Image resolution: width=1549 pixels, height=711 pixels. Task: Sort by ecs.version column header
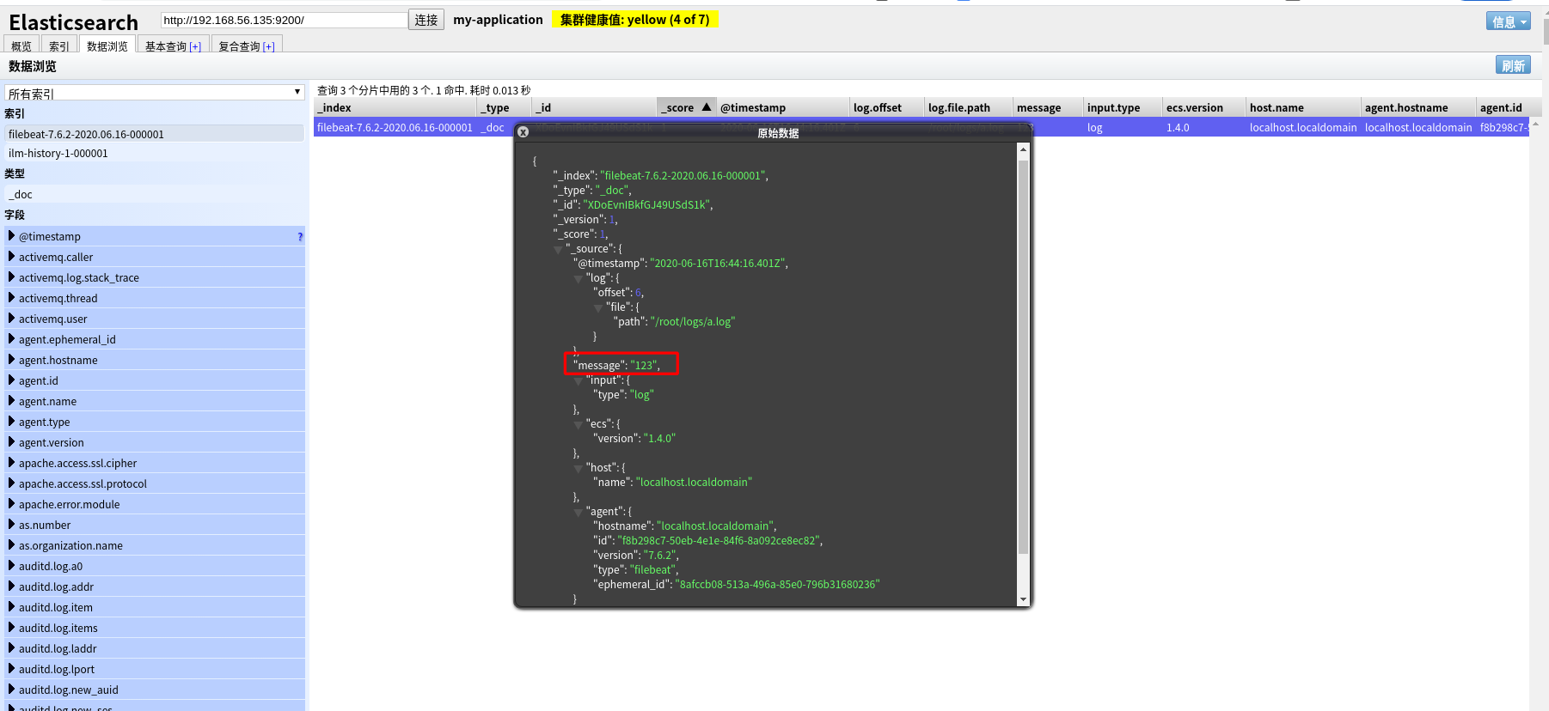point(1203,107)
